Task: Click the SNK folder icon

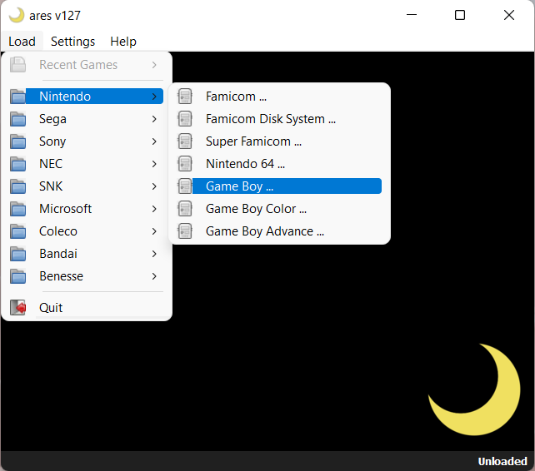Action: (x=17, y=186)
